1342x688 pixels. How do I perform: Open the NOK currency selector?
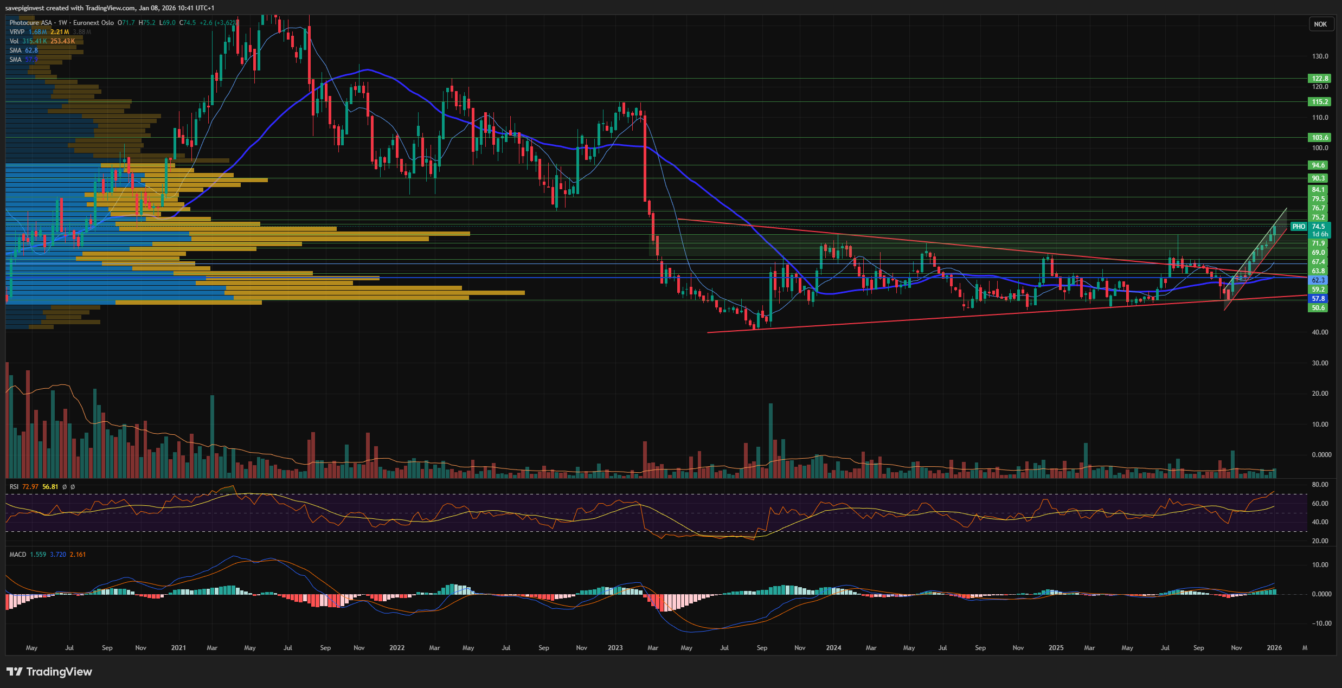click(x=1320, y=24)
